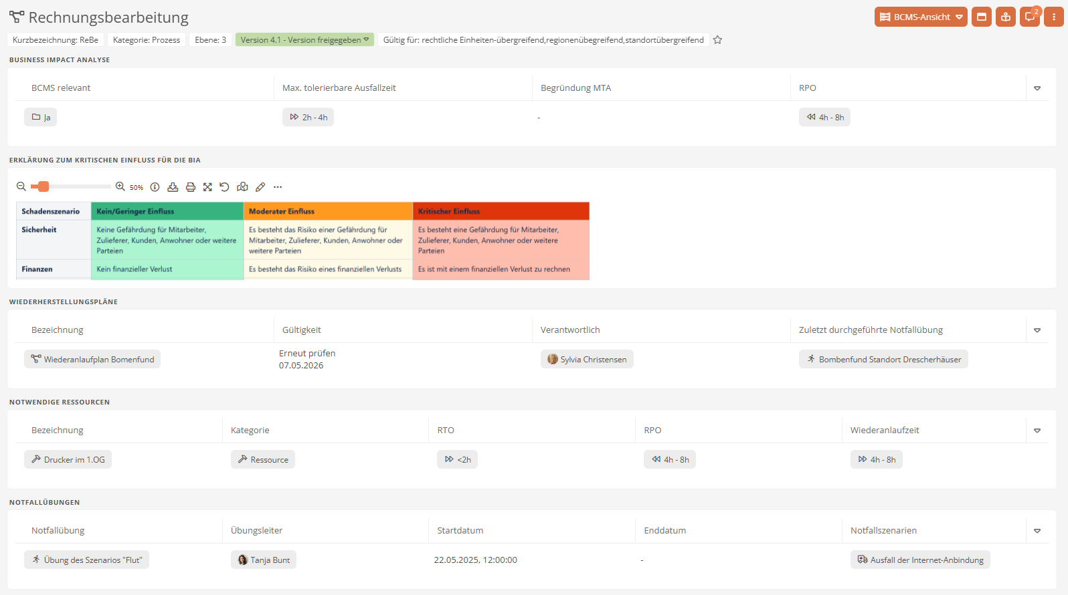
Task: Zoom in on the BIA explanation image
Action: click(120, 187)
